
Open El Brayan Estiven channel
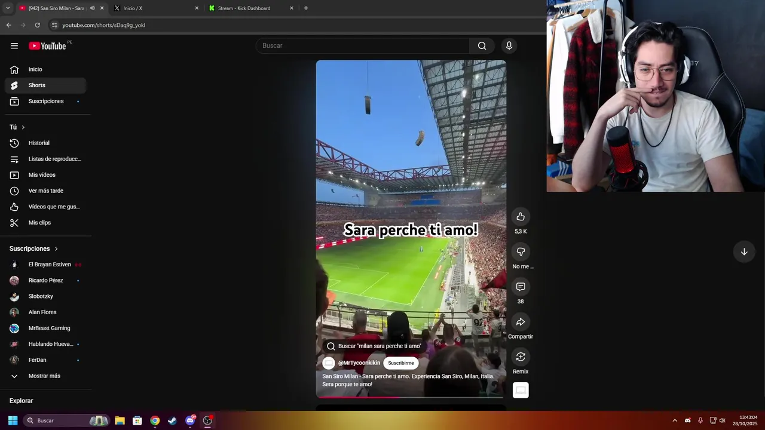coord(45,265)
